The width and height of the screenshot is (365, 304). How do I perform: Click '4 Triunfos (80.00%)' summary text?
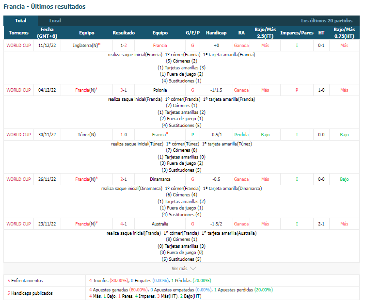point(108,281)
